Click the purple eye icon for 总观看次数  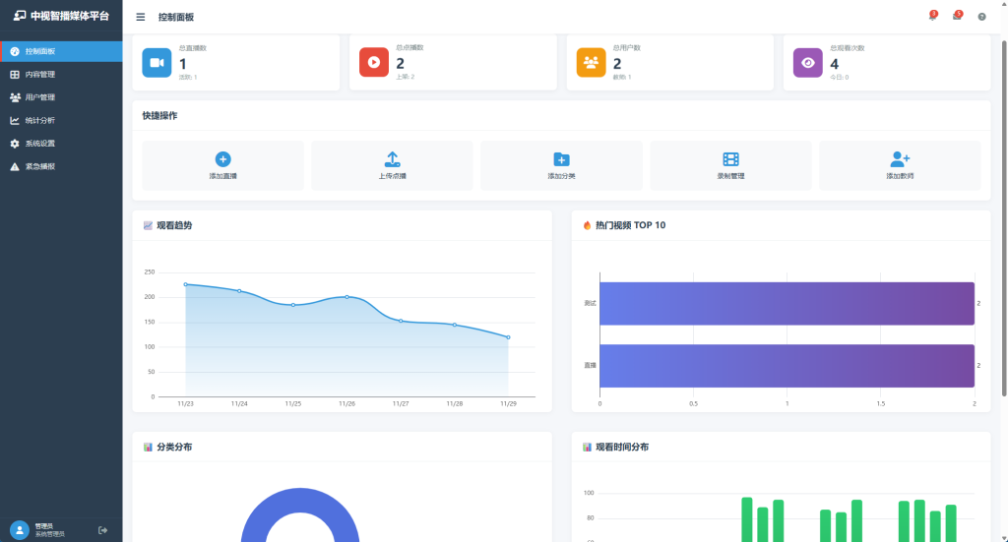(807, 62)
